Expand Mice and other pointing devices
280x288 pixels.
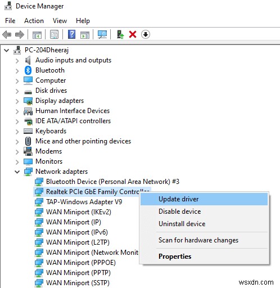coord(17,142)
